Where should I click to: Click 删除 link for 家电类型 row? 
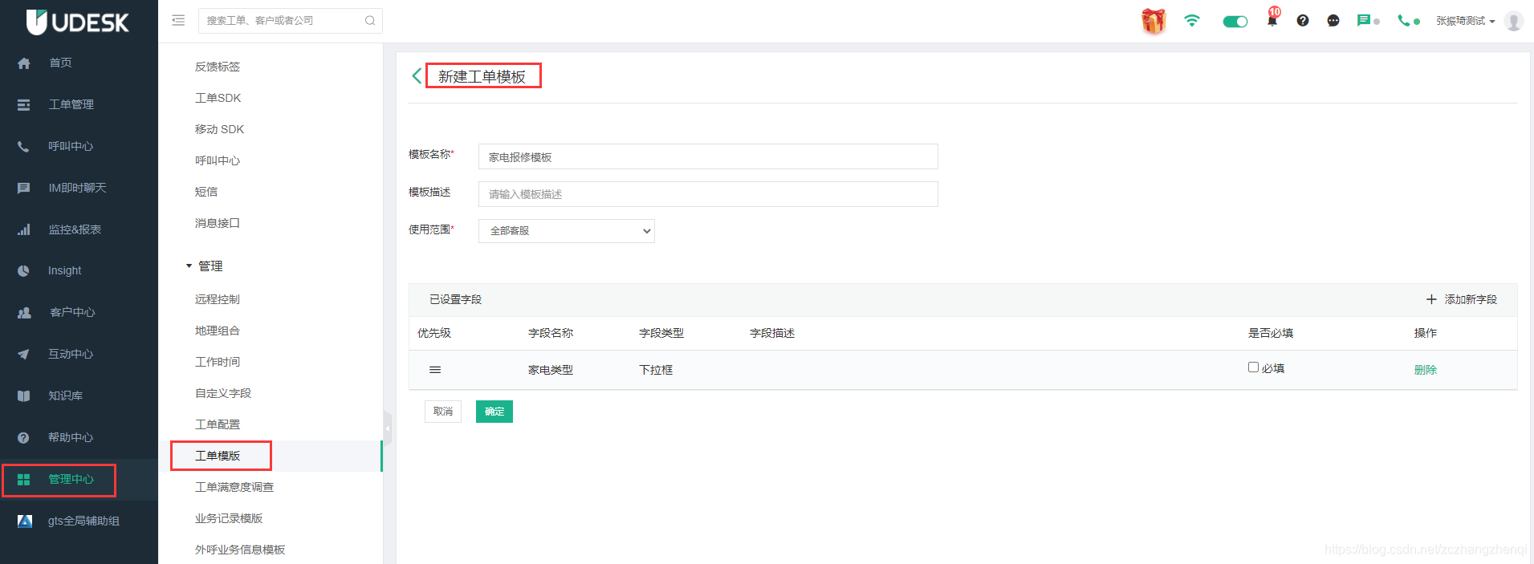click(x=1426, y=370)
